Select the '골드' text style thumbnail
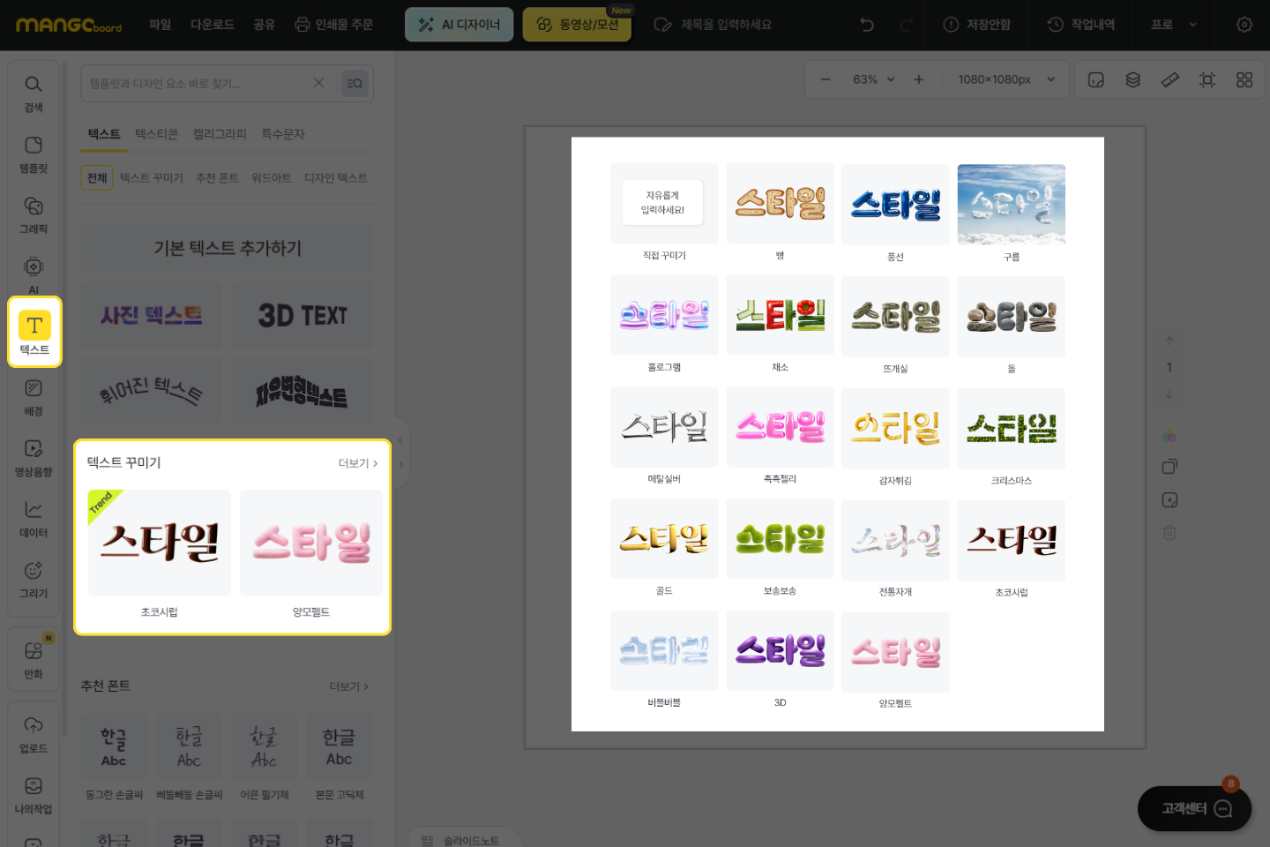Viewport: 1270px width, 847px height. pos(664,540)
